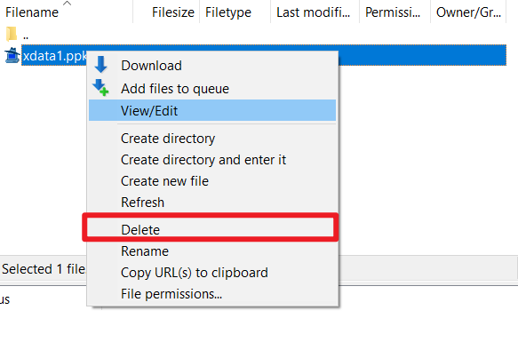Click the Last modified column header
Screen dimensions: 518x350
pos(315,12)
